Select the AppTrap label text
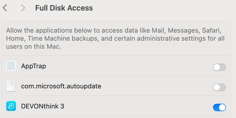Image resolution: width=236 pixels, height=118 pixels. tap(34, 66)
